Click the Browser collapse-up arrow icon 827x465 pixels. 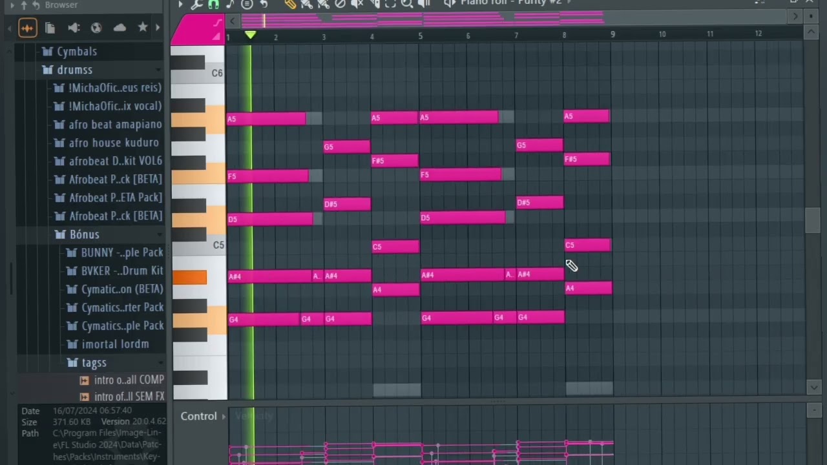[x=24, y=5]
